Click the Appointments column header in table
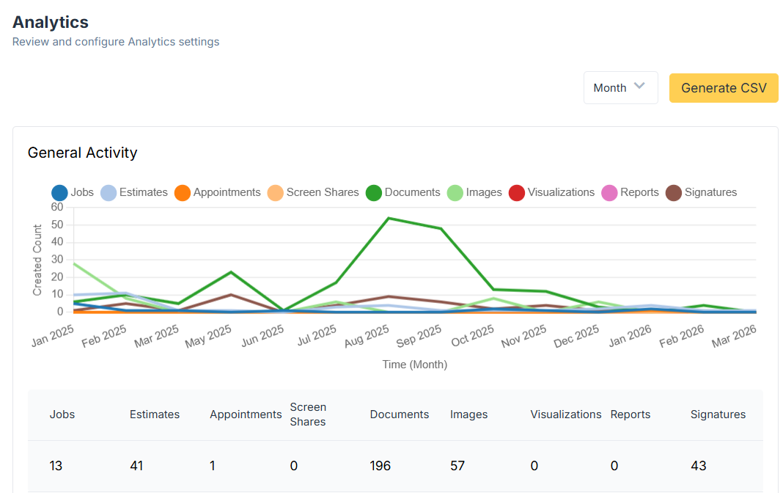The image size is (783, 493). point(246,415)
